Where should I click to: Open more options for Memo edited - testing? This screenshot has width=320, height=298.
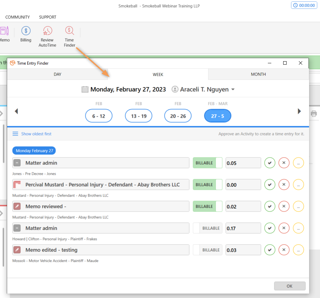[x=299, y=250]
